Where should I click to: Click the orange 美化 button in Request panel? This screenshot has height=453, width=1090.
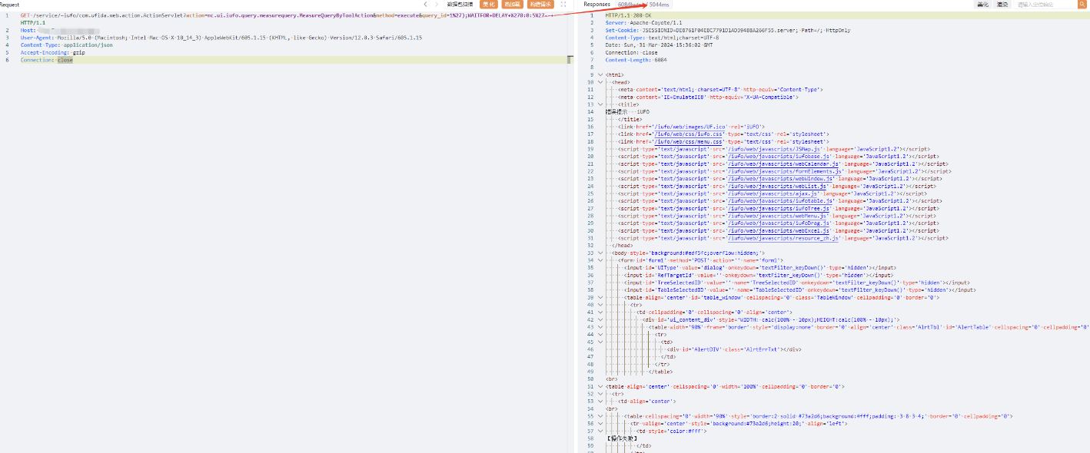tap(488, 5)
